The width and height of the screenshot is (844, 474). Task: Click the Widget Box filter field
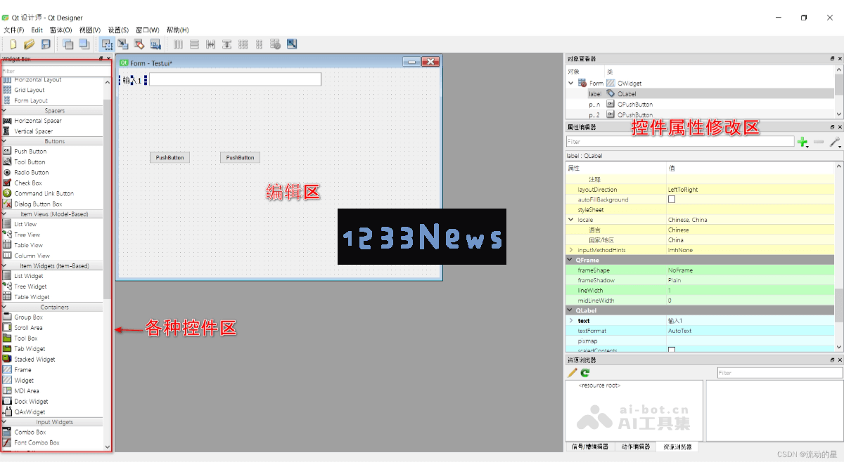click(x=56, y=71)
